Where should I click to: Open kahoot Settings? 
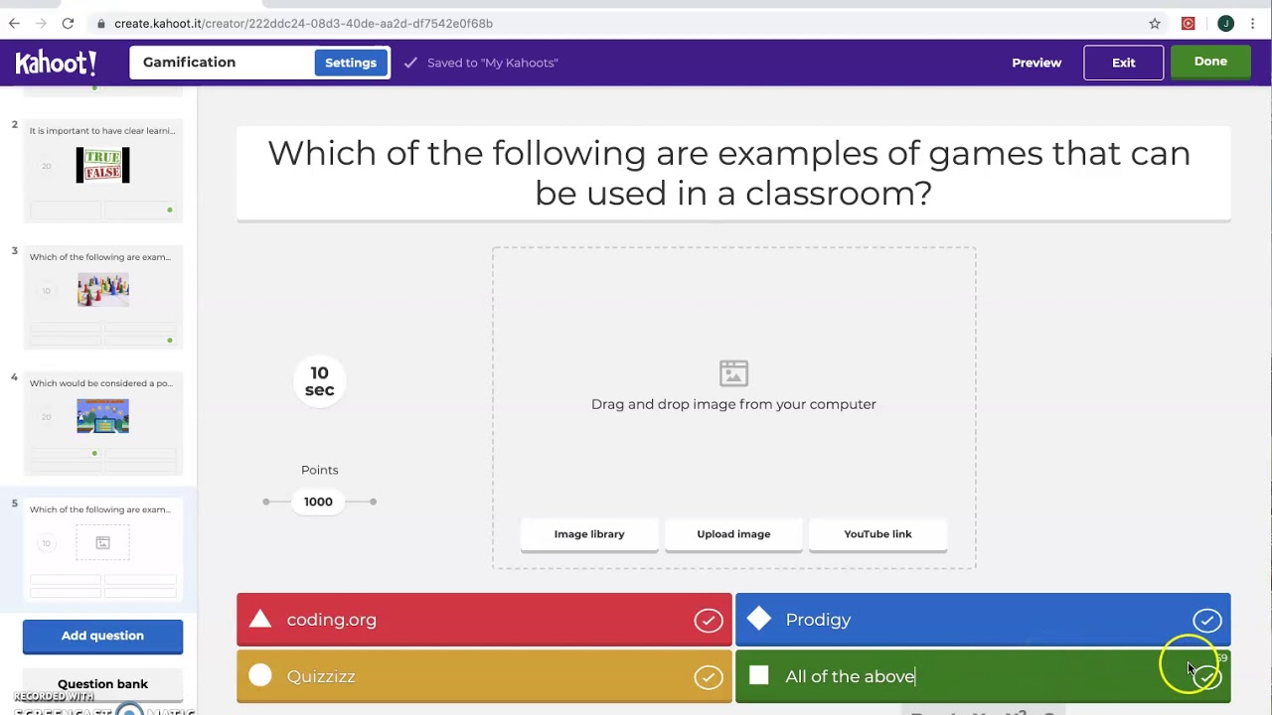351,63
